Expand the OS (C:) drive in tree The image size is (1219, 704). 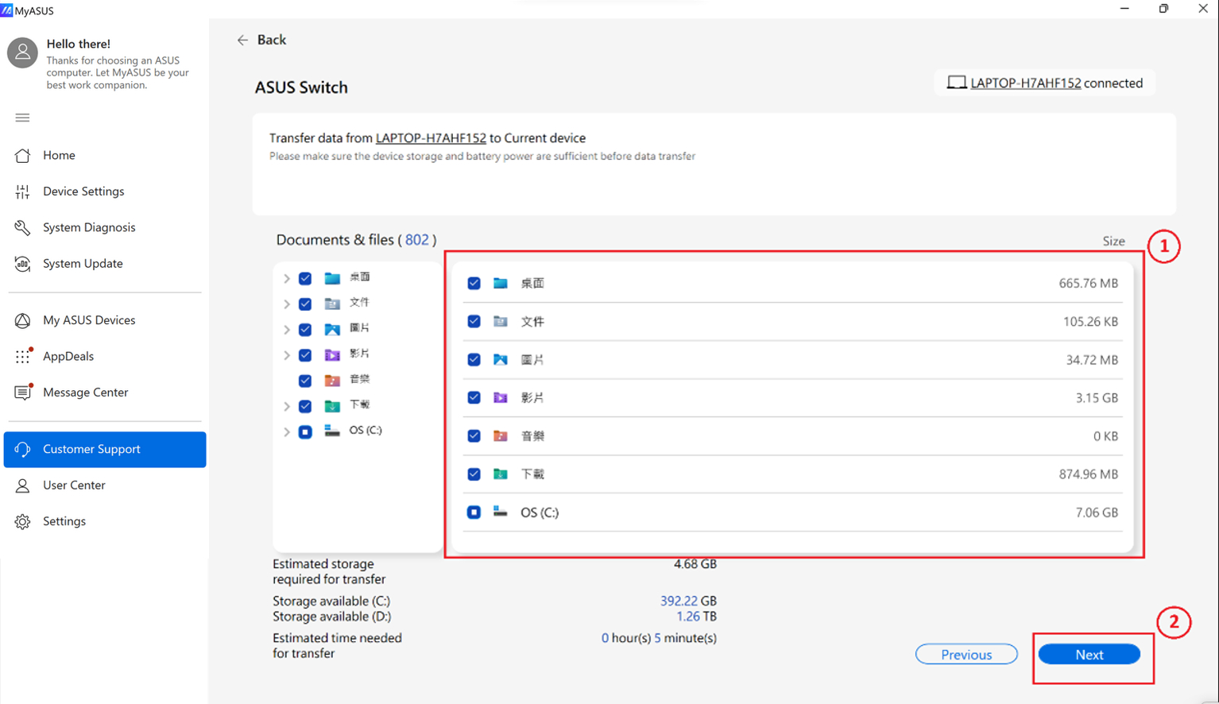(x=287, y=432)
